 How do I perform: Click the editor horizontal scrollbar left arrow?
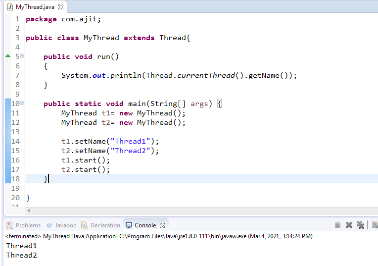click(x=35, y=212)
